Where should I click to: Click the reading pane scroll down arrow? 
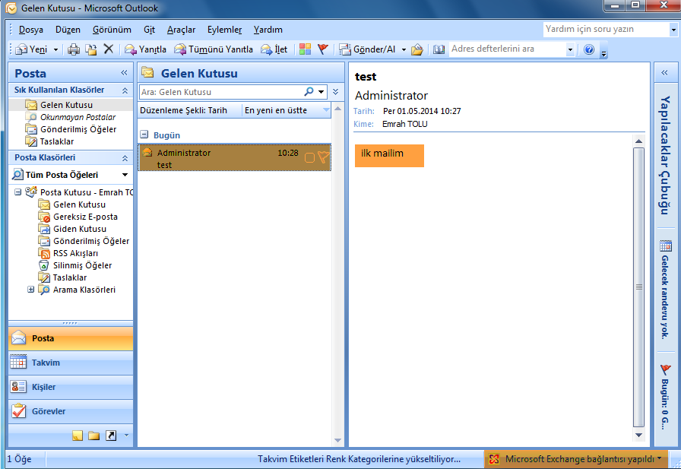pyautogui.click(x=638, y=435)
